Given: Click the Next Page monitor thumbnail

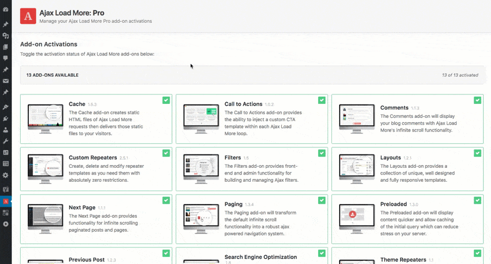Looking at the screenshot, I should (x=46, y=219).
